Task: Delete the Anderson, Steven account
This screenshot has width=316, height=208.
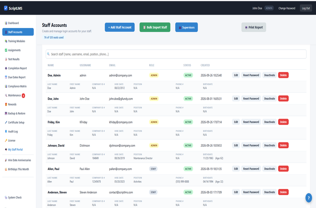Action: pos(283,192)
